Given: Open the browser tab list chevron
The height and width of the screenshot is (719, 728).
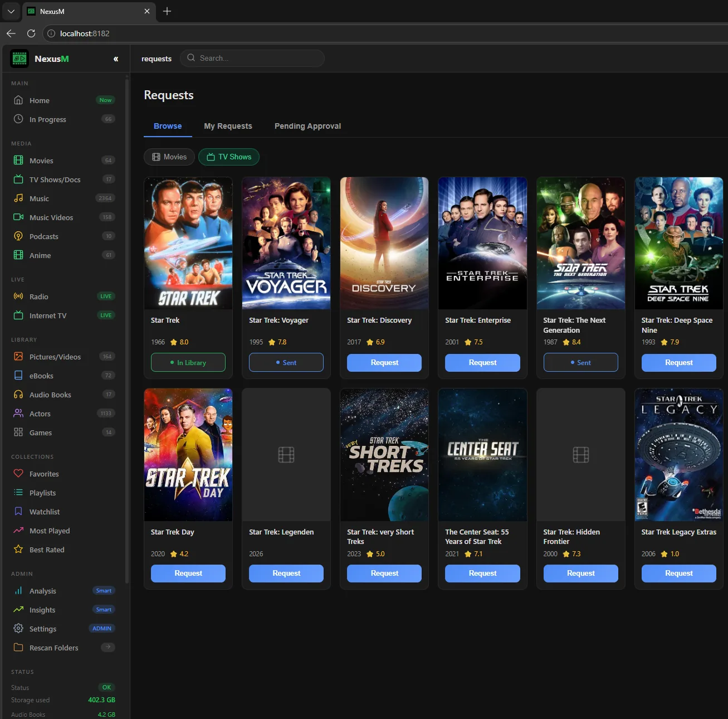Looking at the screenshot, I should click(x=11, y=11).
